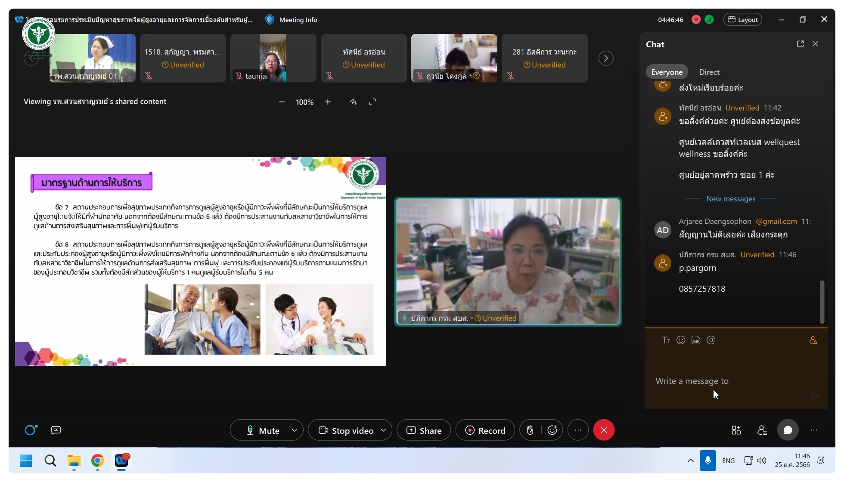Viewport: 844px width, 482px height.
Task: Open Google Chrome from taskbar
Action: tap(98, 461)
